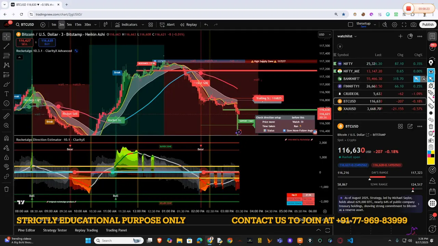Click the trash remove drawings icon
438x246 pixels.
coord(7,189)
